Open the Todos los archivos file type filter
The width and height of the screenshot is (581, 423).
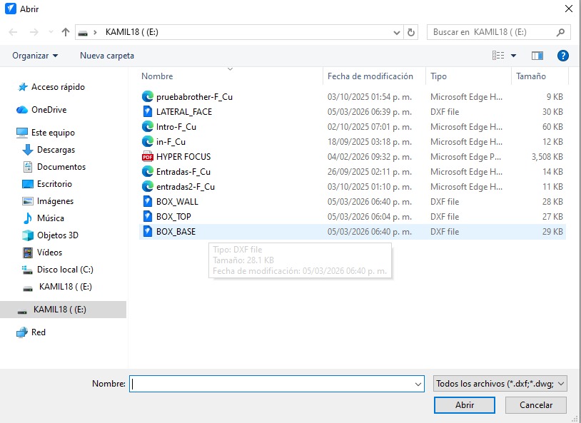coord(500,384)
